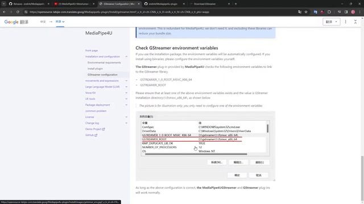Bookmark this page with star icon
Screen dimensions: 364x204
306,12
